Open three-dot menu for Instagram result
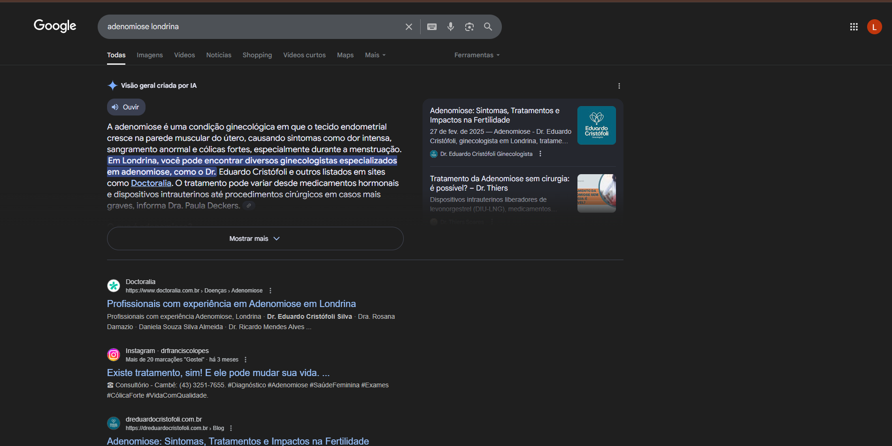 pyautogui.click(x=246, y=360)
